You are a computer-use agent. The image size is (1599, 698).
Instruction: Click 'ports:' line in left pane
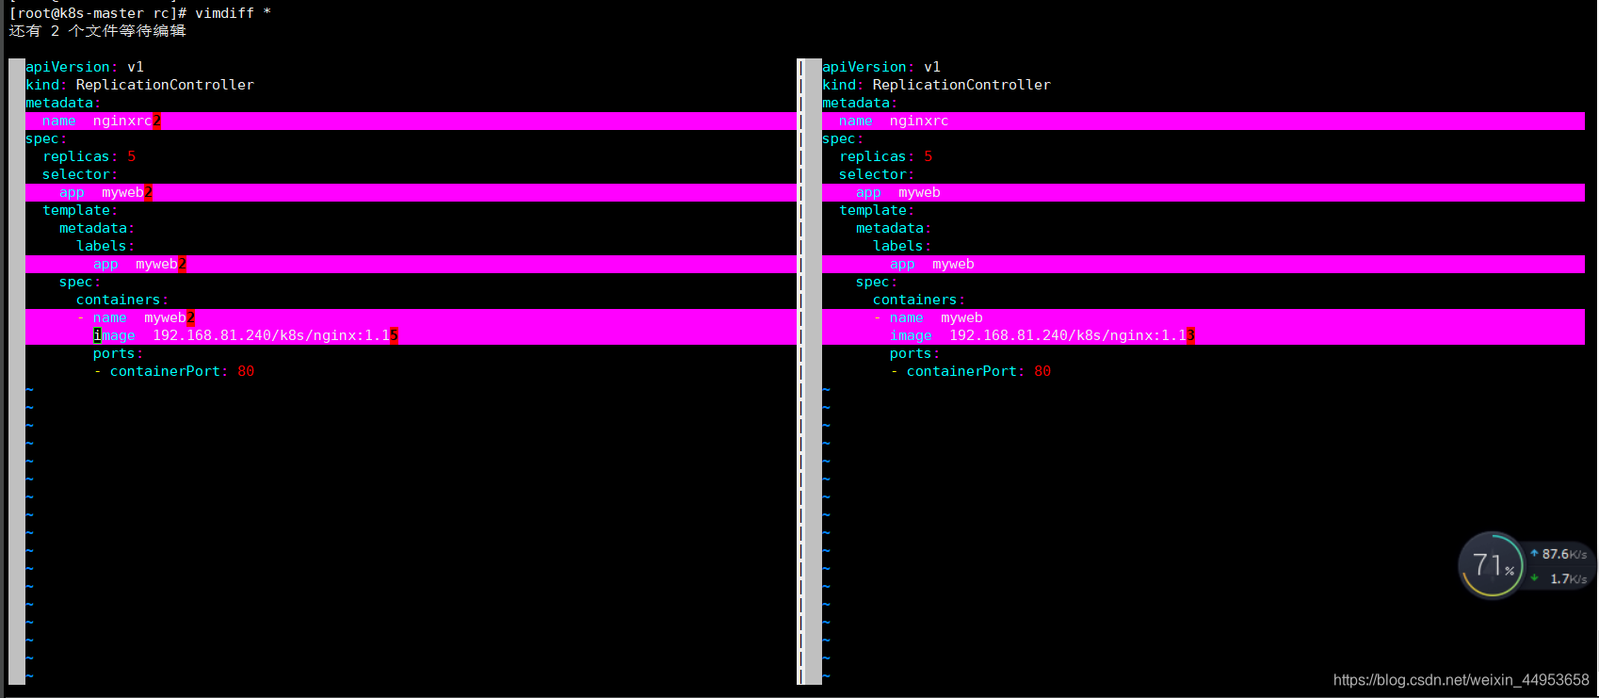pyautogui.click(x=118, y=353)
